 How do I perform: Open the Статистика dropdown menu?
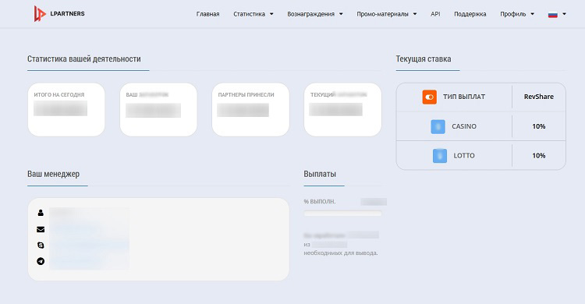(253, 14)
